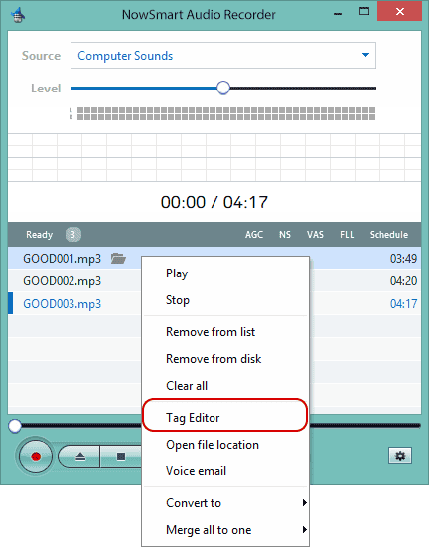Open the Schedule option
Viewport: 429px width, 547px height.
[389, 235]
